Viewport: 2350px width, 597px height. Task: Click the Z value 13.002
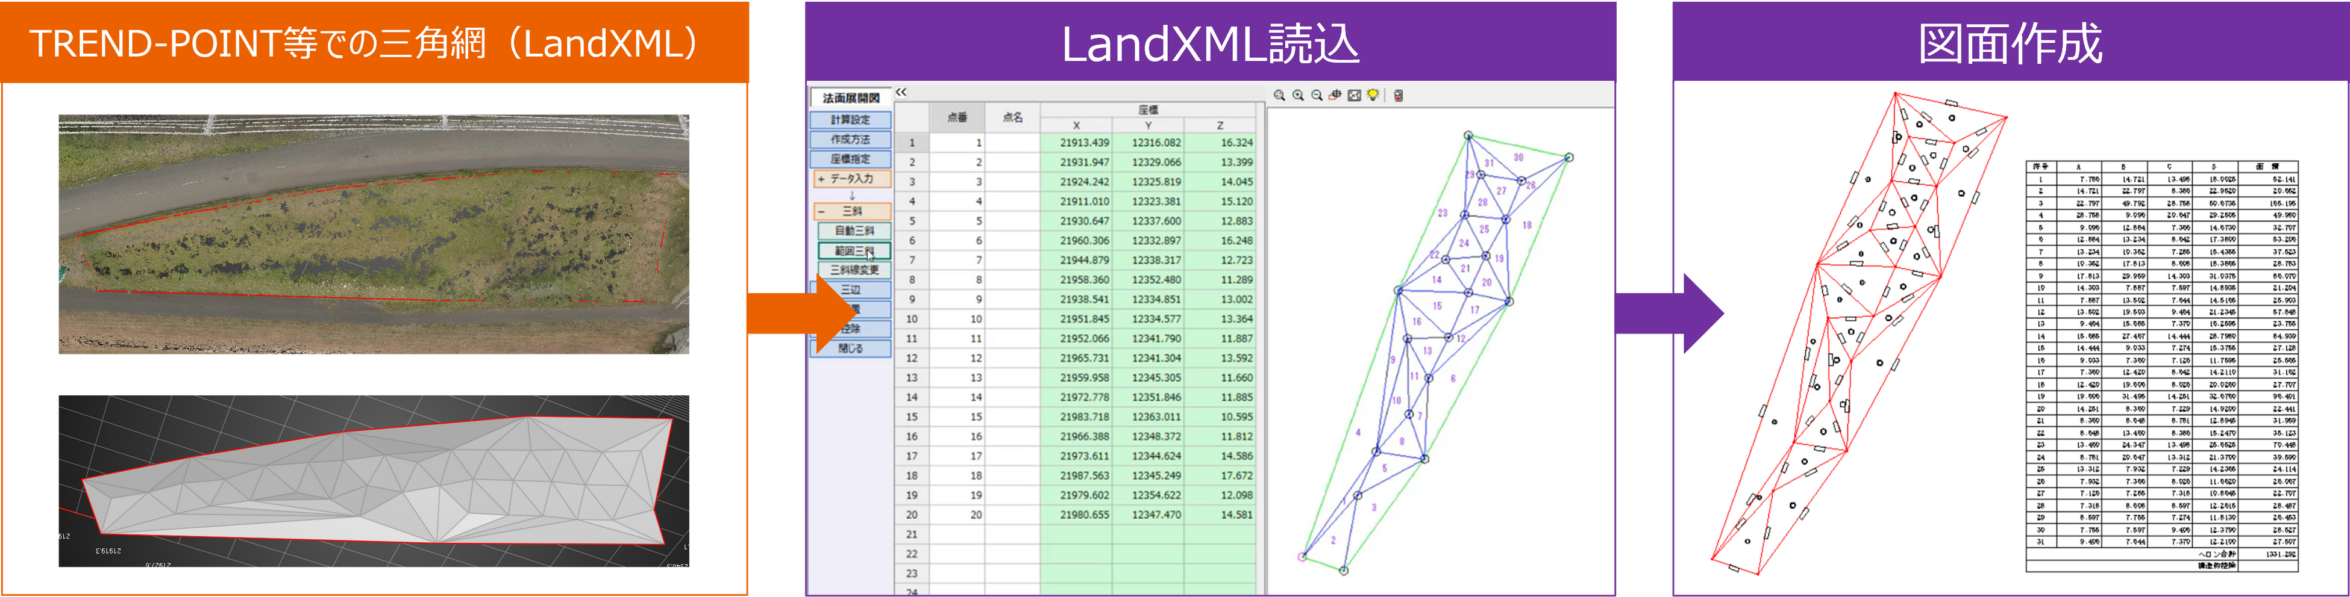[x=1221, y=300]
